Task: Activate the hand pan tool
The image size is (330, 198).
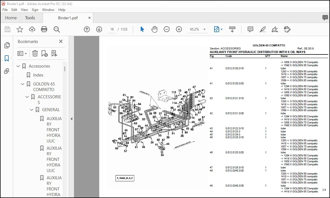Action: point(154,29)
